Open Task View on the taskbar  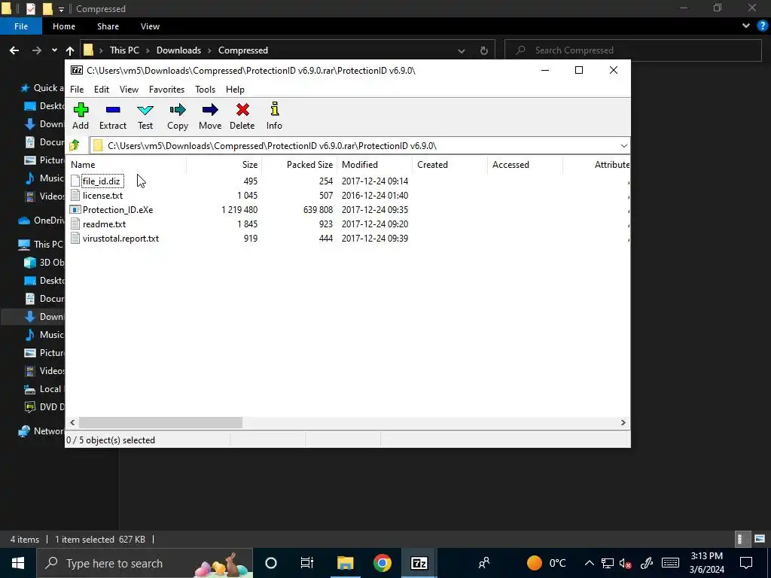click(307, 563)
